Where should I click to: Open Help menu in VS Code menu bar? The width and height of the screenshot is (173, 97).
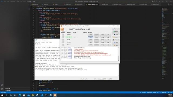coord(34,1)
